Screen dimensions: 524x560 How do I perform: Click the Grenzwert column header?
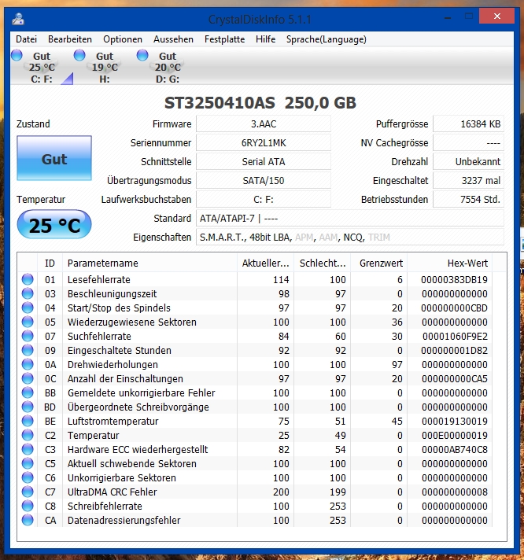[379, 263]
